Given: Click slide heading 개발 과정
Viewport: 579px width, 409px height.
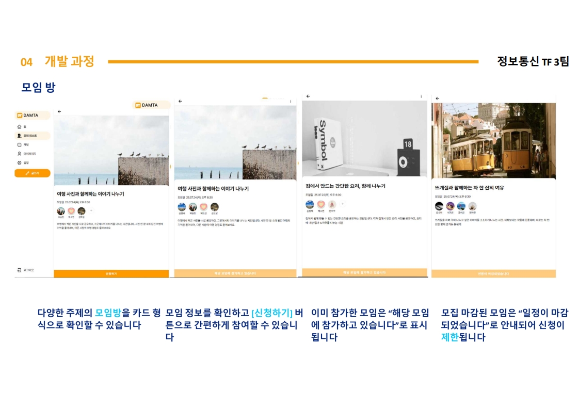Looking at the screenshot, I should (70, 61).
